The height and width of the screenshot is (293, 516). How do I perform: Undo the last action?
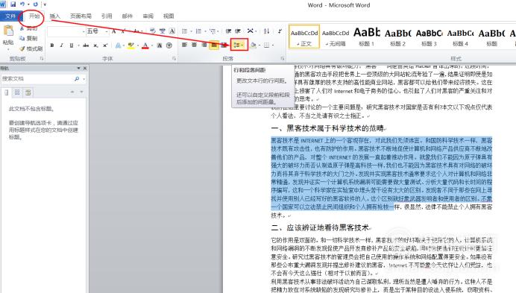[x=22, y=4]
